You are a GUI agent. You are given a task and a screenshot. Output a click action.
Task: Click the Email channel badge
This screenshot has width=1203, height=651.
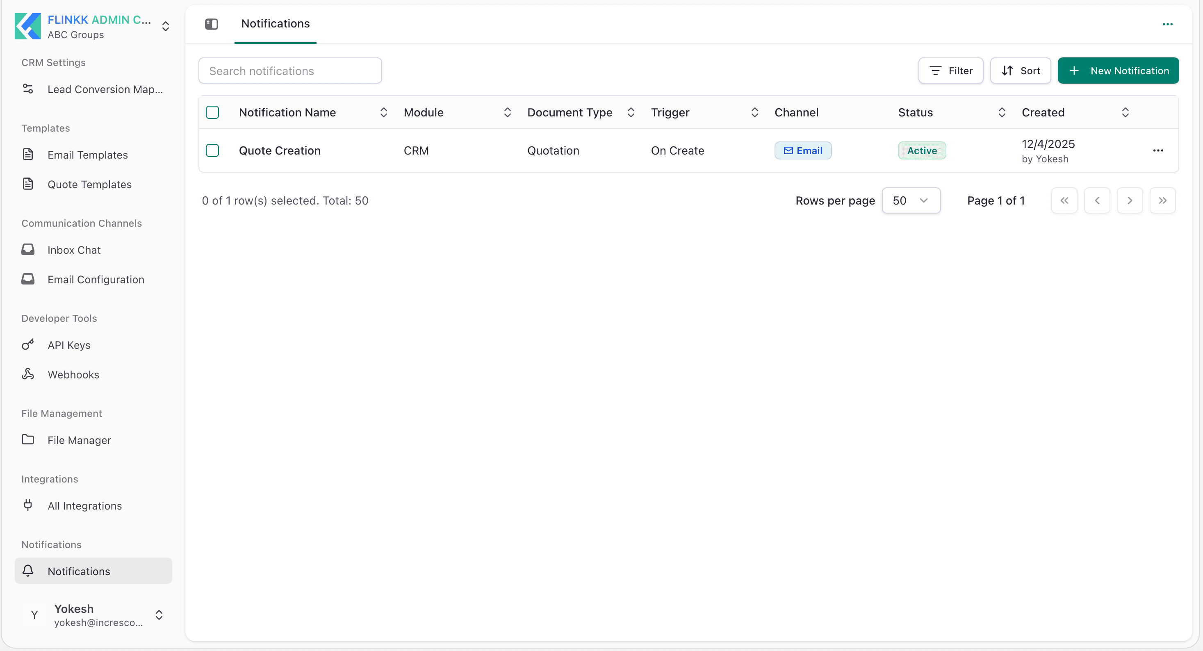click(x=803, y=150)
